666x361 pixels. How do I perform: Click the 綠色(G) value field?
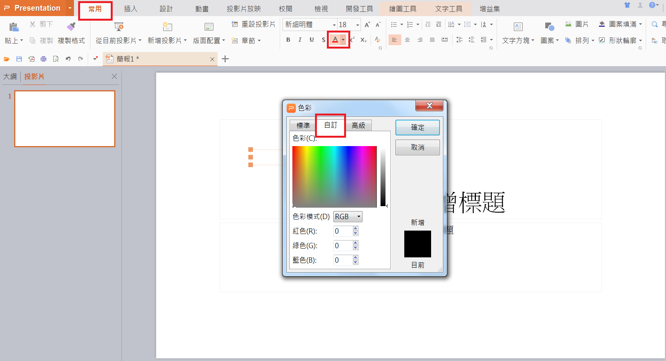(343, 246)
